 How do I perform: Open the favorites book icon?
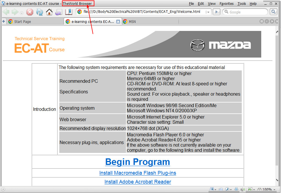(x=68, y=12)
